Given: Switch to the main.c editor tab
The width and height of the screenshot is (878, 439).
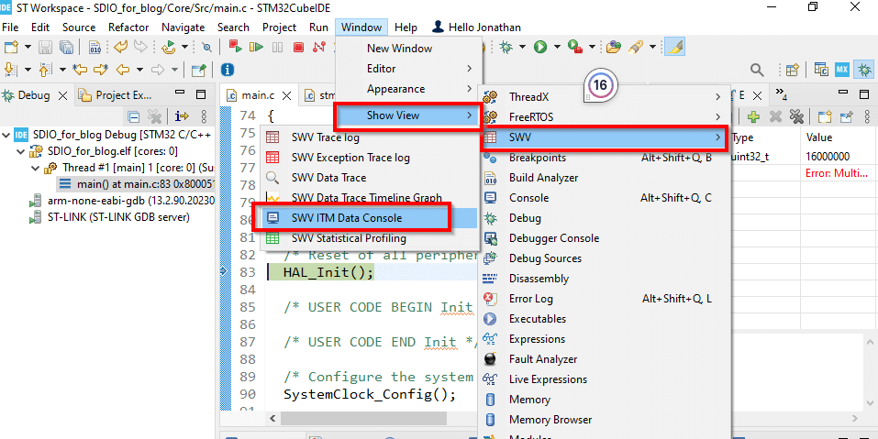Looking at the screenshot, I should click(x=258, y=95).
